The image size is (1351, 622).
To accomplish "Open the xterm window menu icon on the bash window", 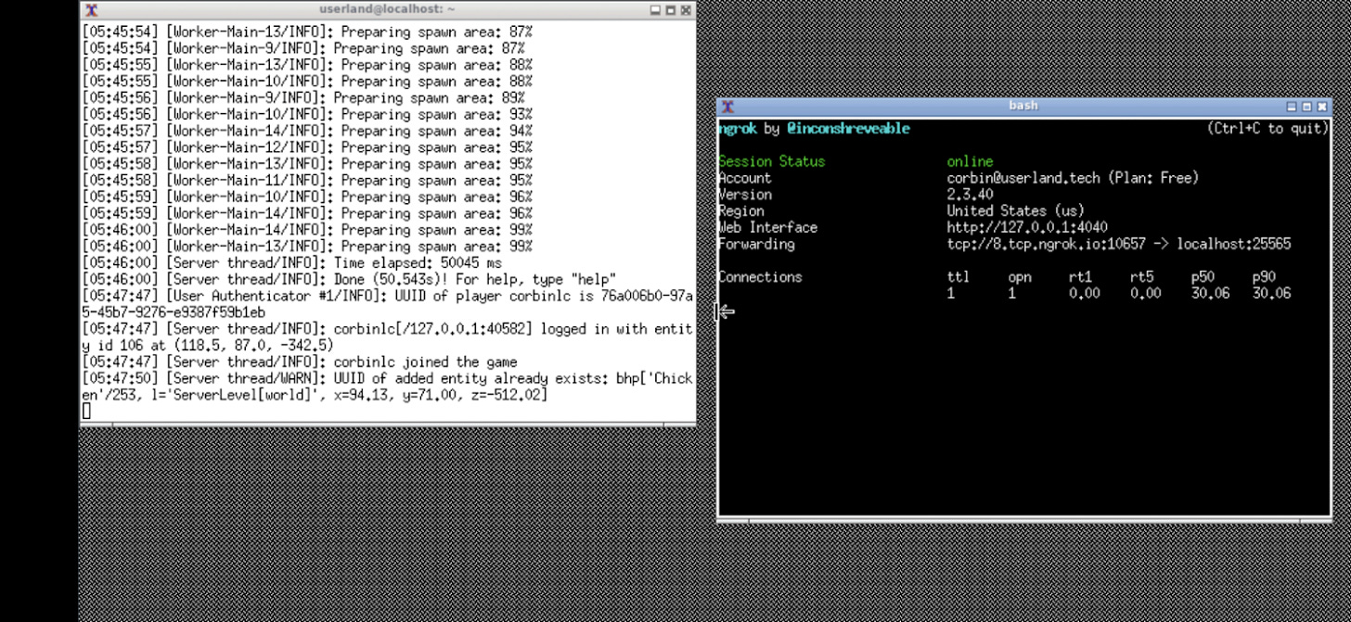I will click(x=727, y=105).
